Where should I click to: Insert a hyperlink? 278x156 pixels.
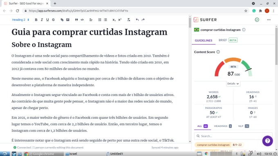(62, 20)
